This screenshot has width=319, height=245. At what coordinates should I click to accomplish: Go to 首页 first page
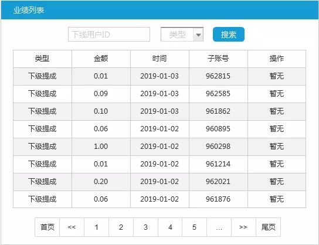pyautogui.click(x=47, y=227)
